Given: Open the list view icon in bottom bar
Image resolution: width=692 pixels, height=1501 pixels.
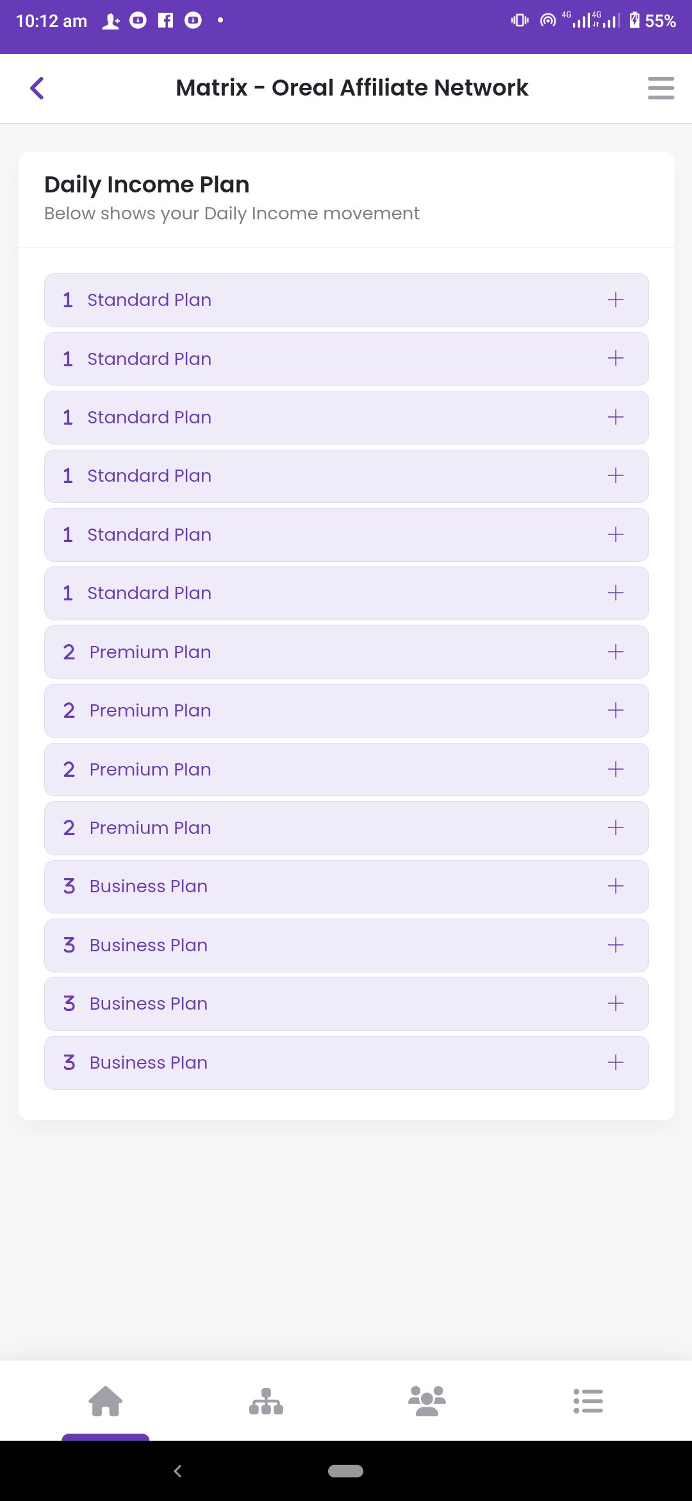Looking at the screenshot, I should [588, 1401].
